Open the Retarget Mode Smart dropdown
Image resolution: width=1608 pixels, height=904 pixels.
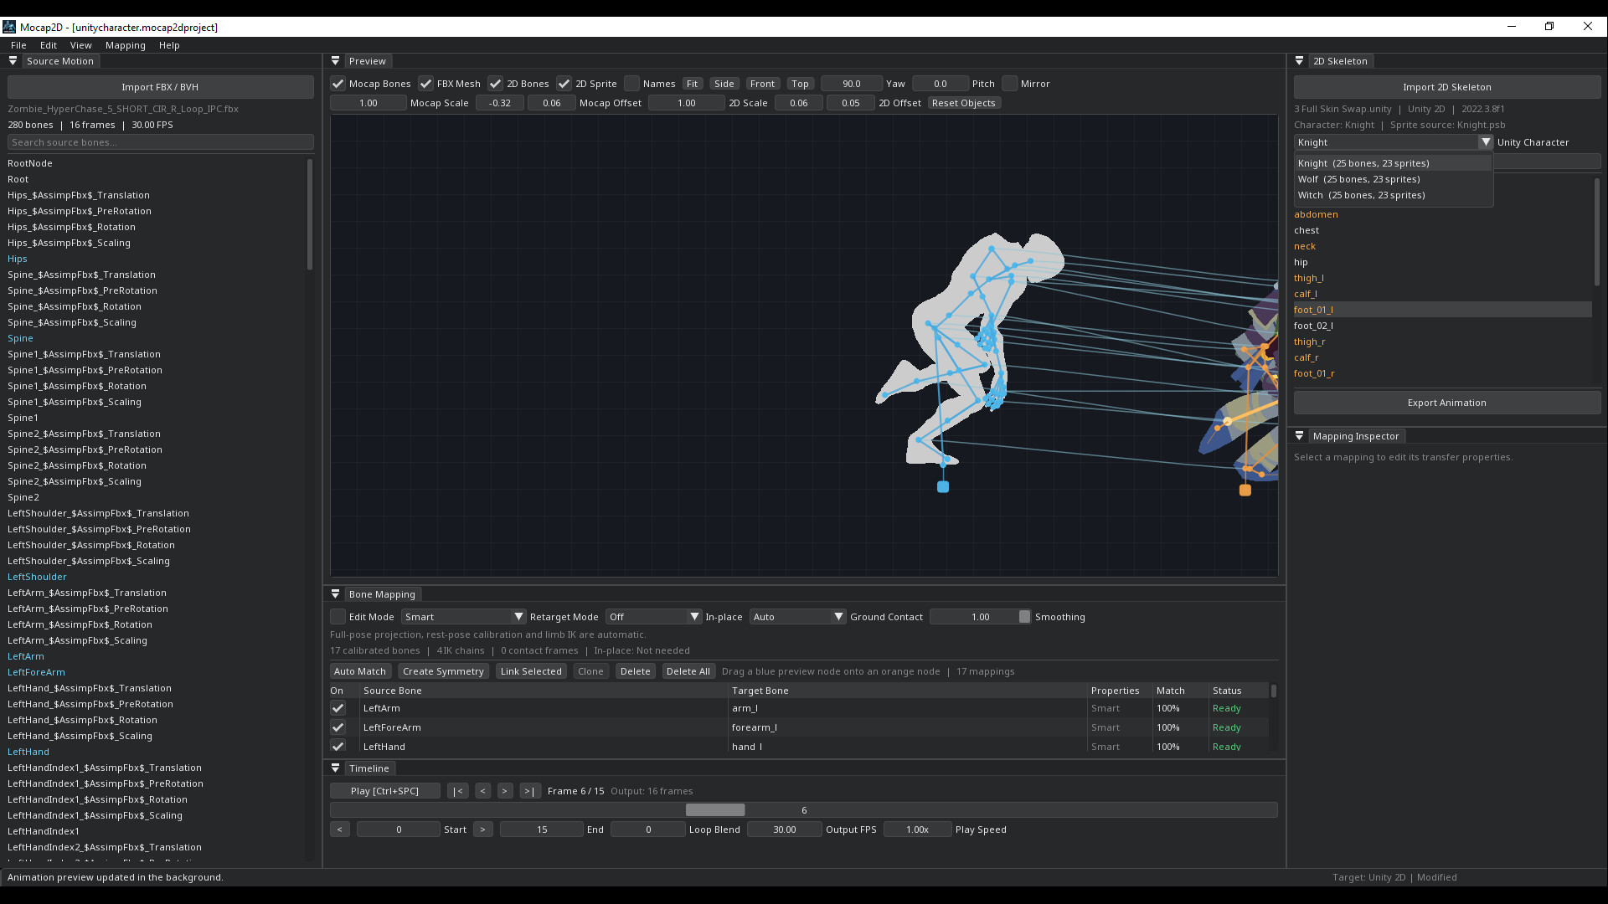(463, 617)
